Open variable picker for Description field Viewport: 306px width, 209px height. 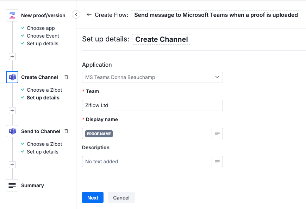(217, 162)
